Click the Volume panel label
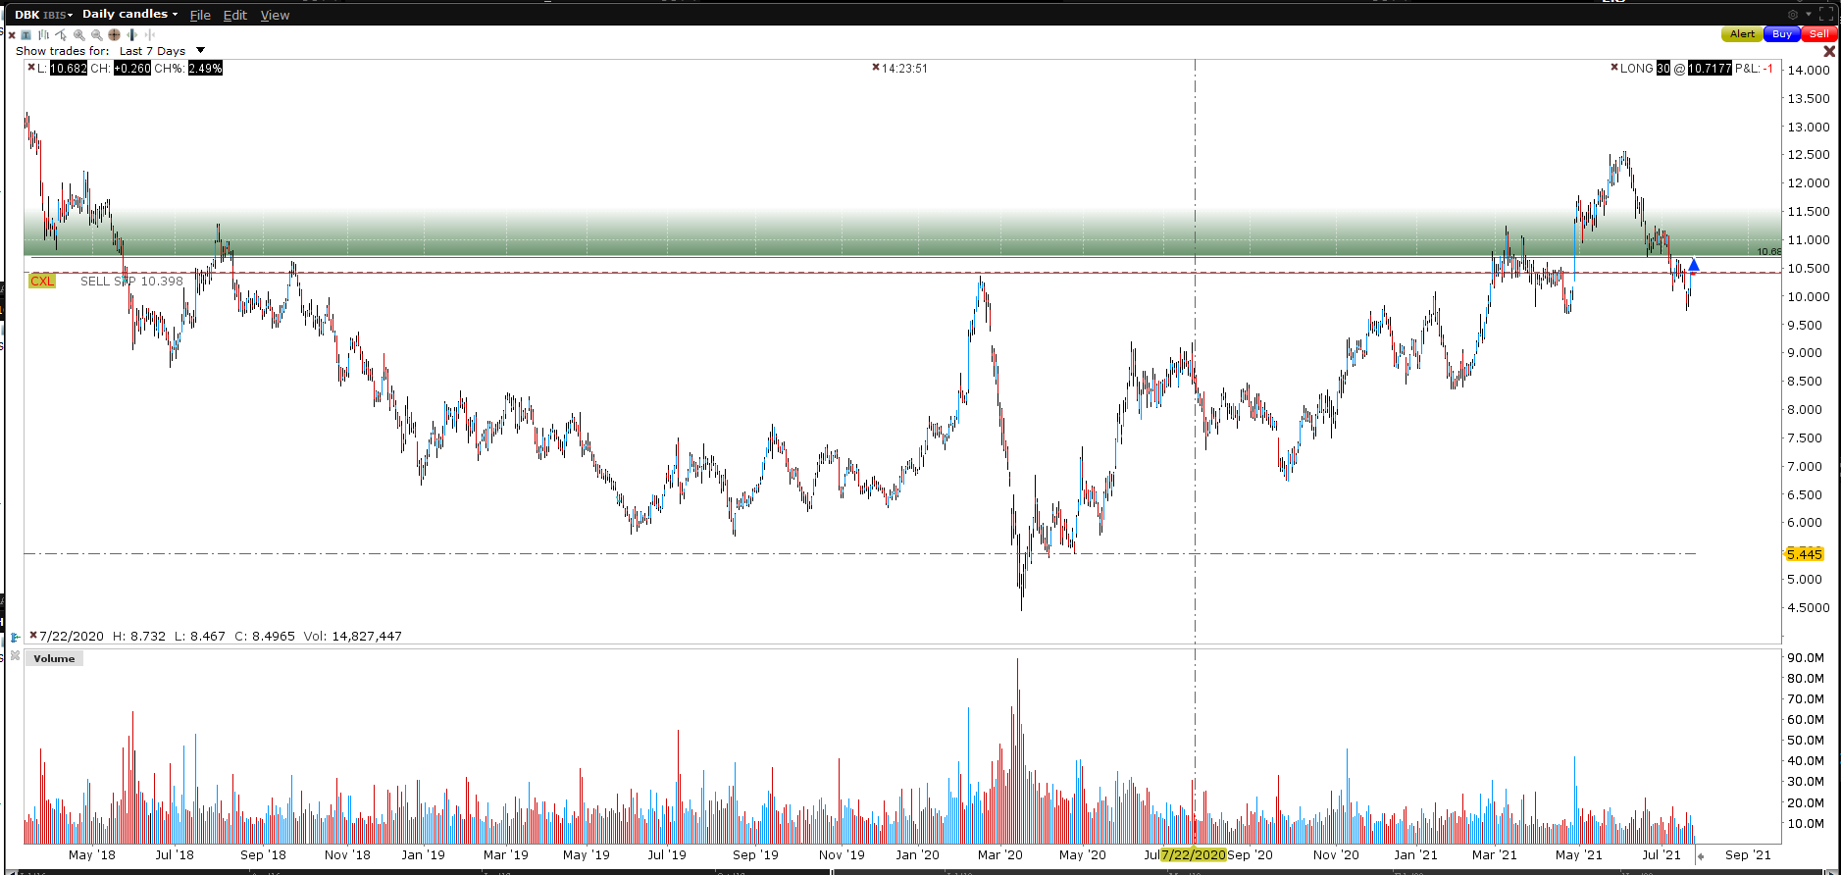This screenshot has height=875, width=1841. [54, 658]
